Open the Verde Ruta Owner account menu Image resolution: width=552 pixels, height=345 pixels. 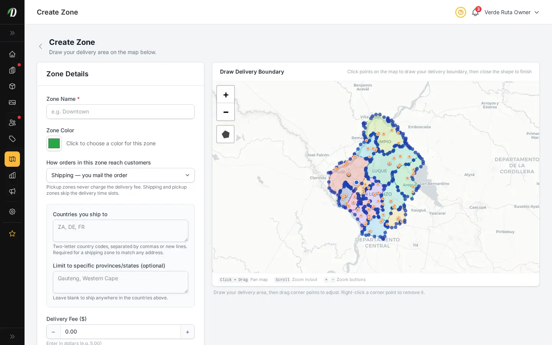(x=512, y=12)
